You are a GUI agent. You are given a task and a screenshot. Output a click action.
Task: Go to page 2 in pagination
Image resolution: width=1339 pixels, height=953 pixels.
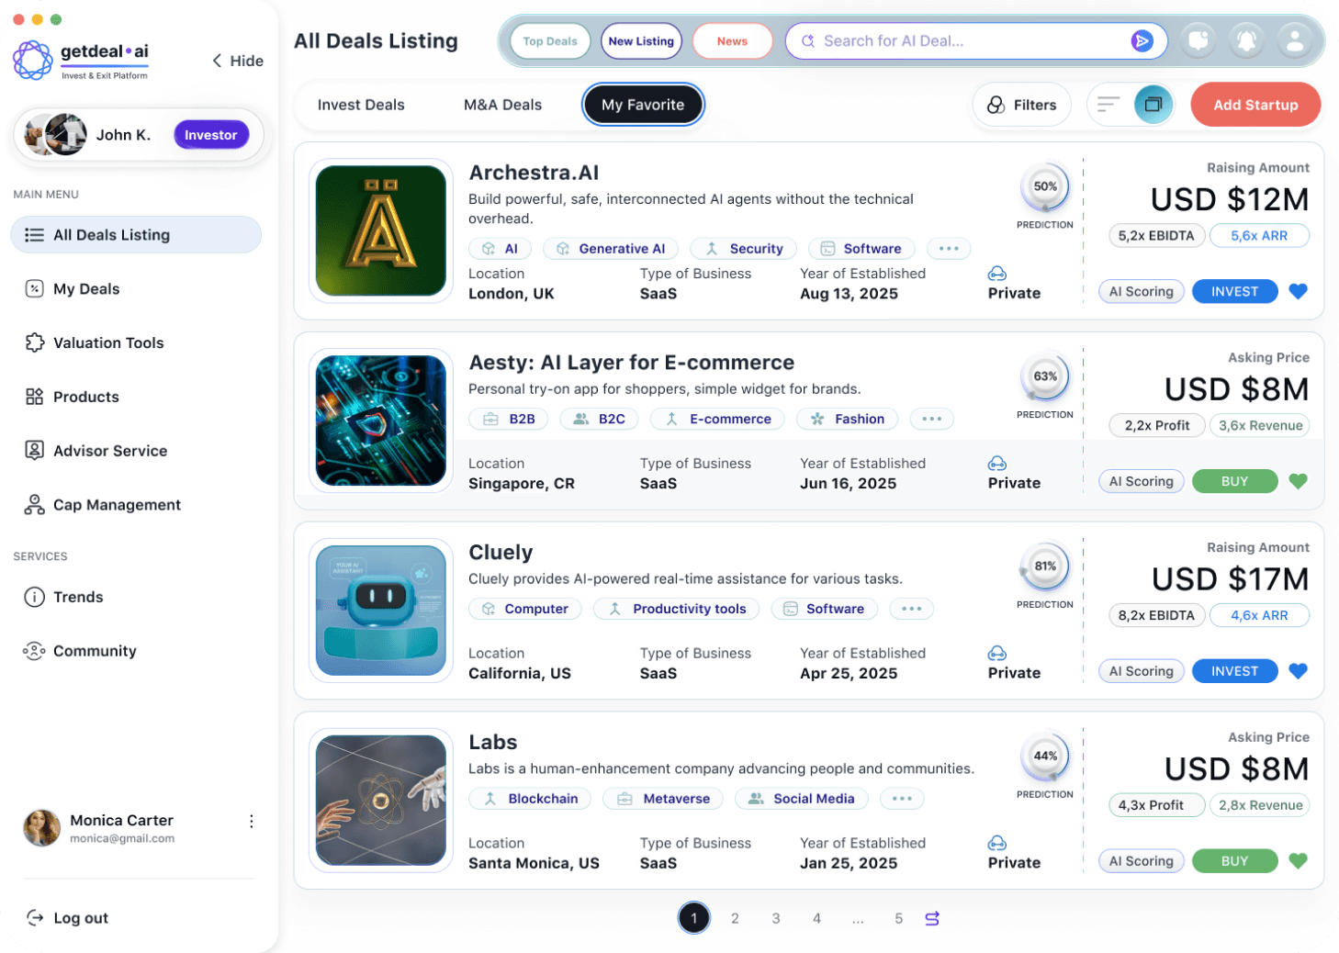[x=735, y=918]
